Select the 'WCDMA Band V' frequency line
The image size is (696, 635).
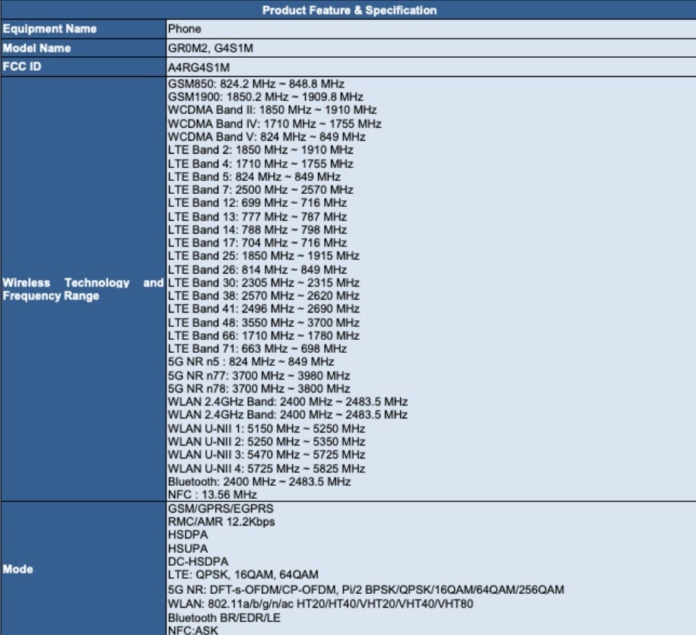[x=266, y=137]
